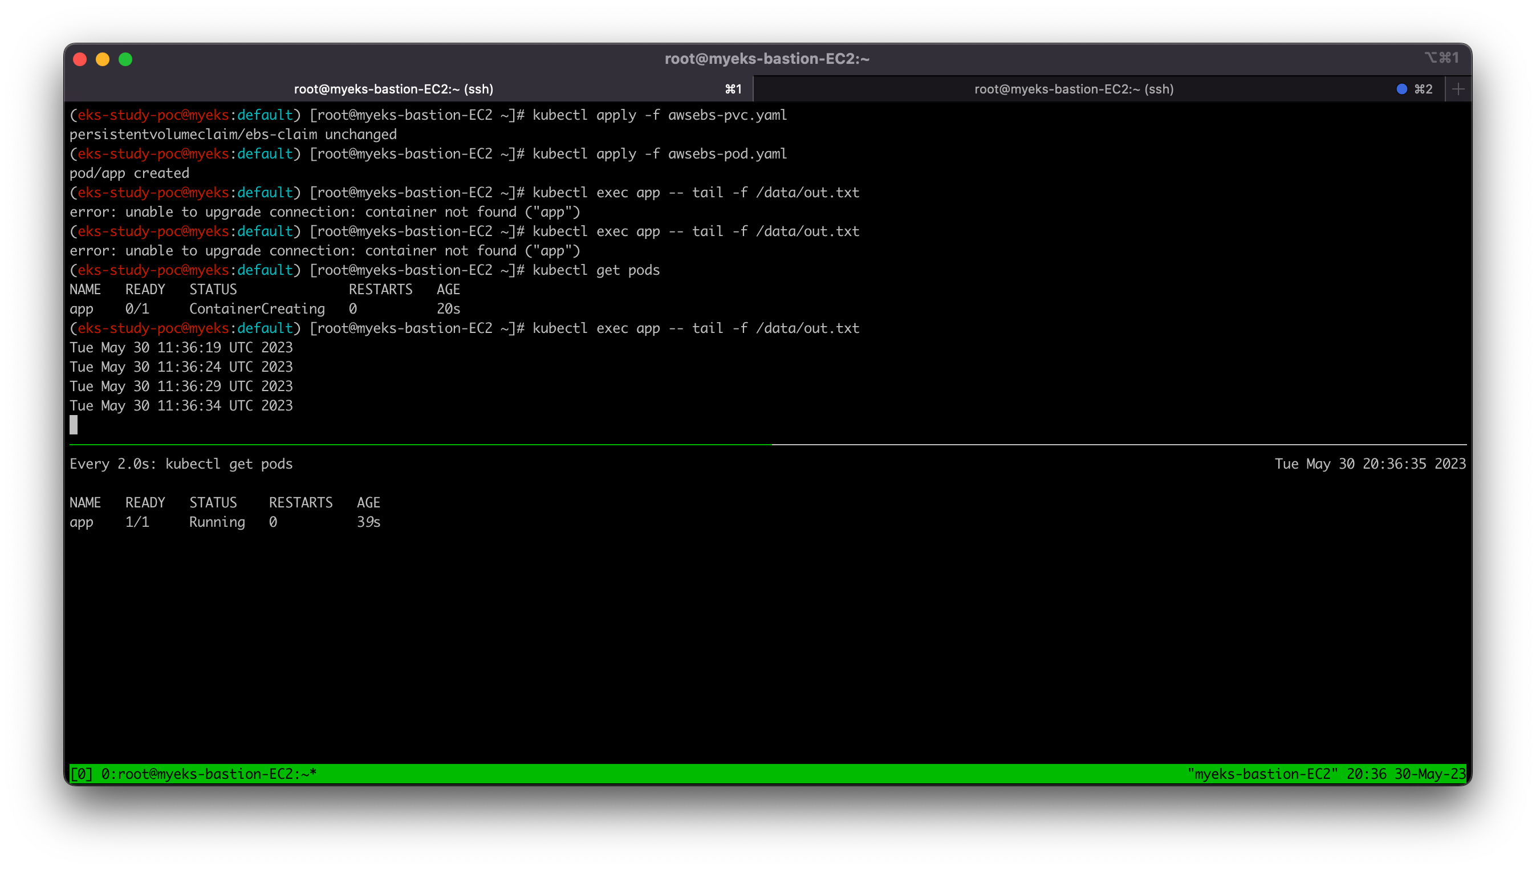Click the yellow minimize window button
1536x870 pixels.
(103, 59)
